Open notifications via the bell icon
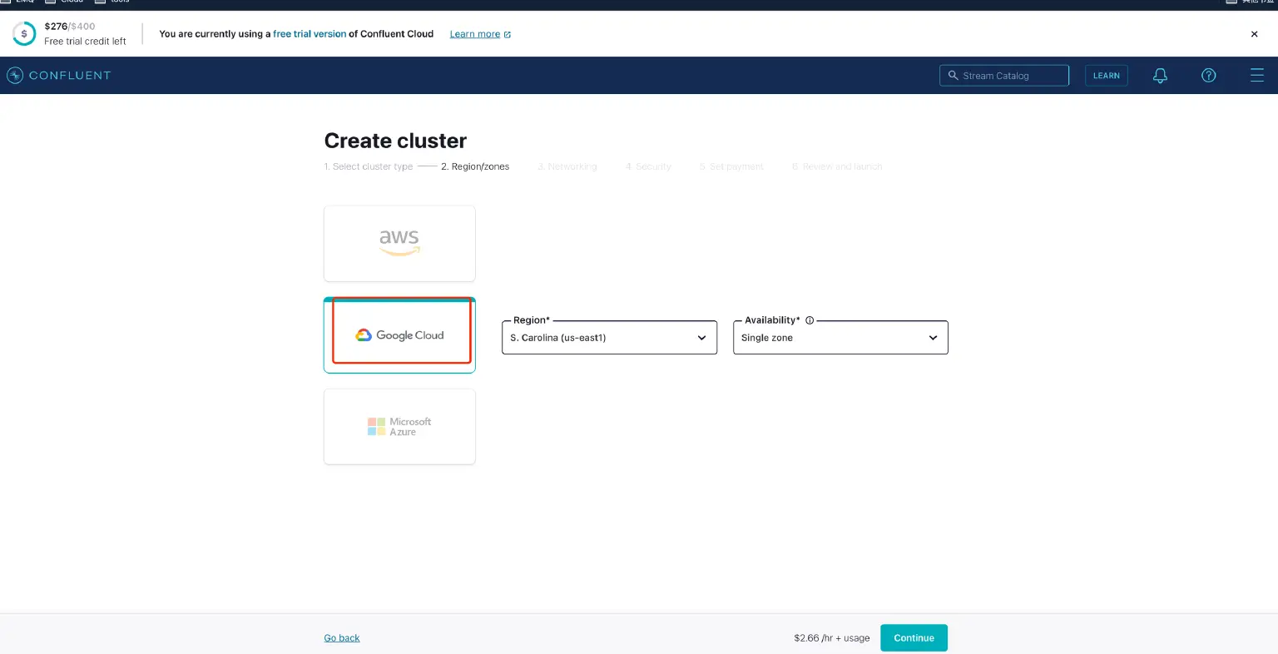The image size is (1278, 654). pyautogui.click(x=1160, y=75)
